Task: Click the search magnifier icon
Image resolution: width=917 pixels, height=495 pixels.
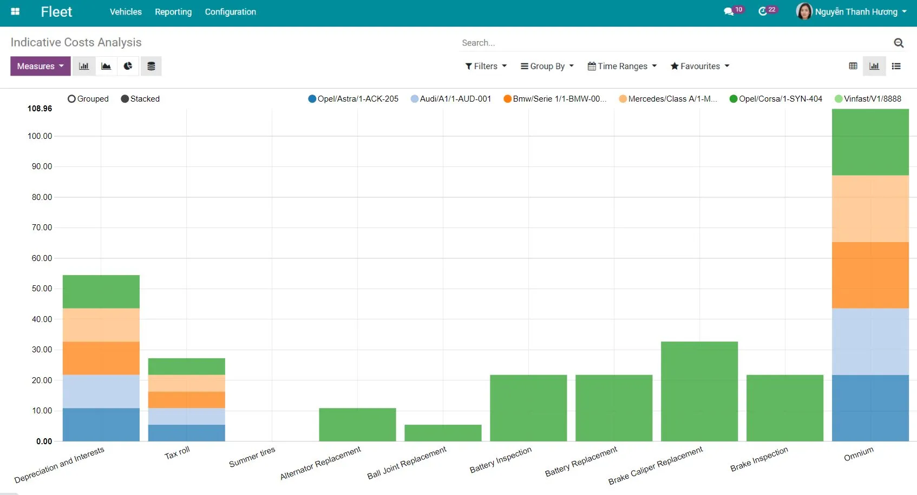Action: (x=899, y=43)
